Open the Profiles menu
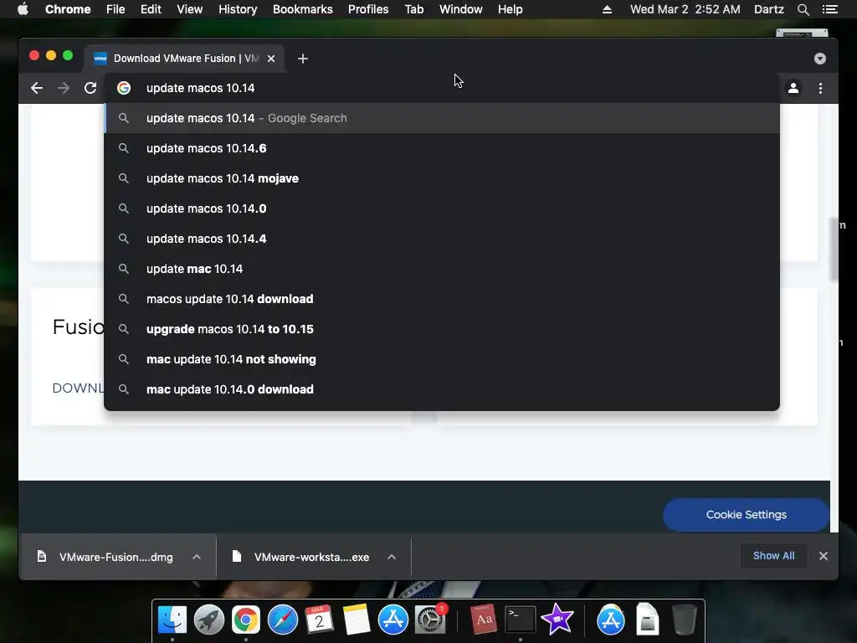This screenshot has width=857, height=643. [x=368, y=9]
